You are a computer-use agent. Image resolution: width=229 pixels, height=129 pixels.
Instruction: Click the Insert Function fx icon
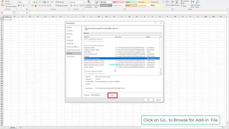(x=27, y=13)
